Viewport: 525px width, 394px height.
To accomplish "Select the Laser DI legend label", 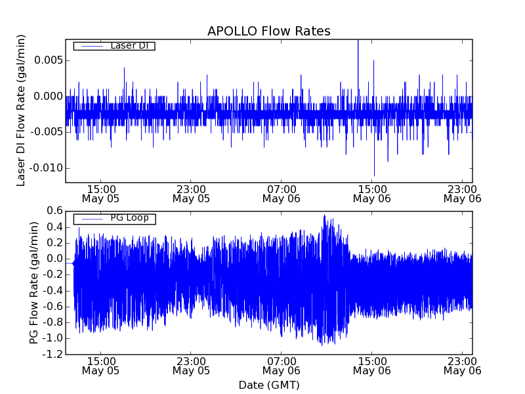I will [129, 46].
